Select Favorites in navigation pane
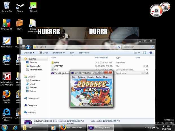The image size is (175, 131). coord(32,59)
